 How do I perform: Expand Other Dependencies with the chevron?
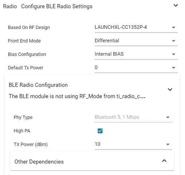click(x=164, y=161)
